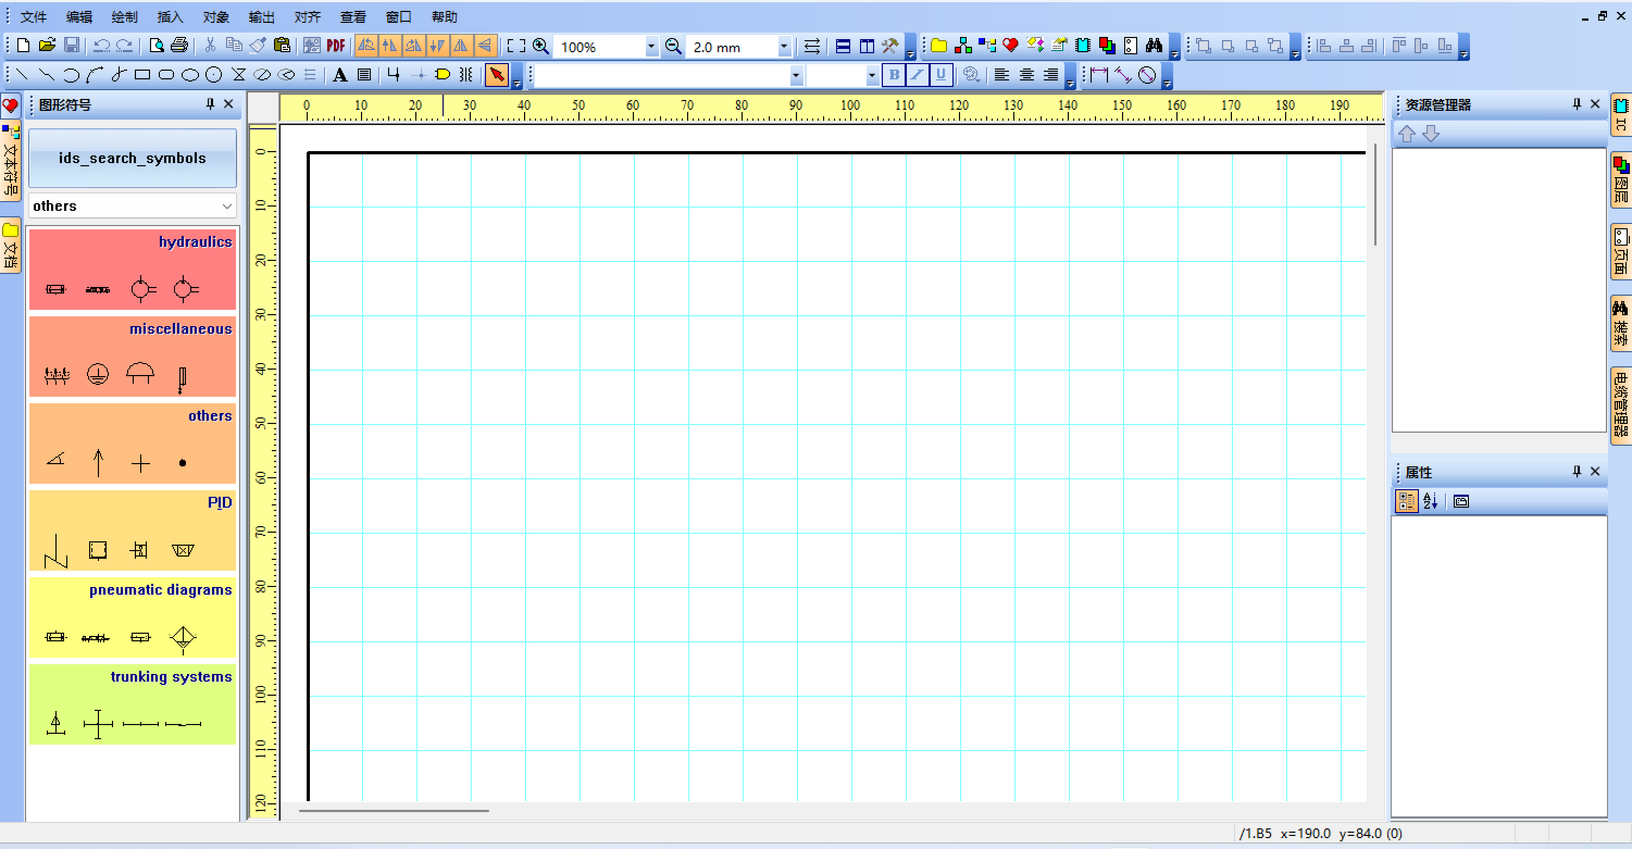This screenshot has height=849, width=1632.
Task: Click the flip horizontal icon
Action: tap(461, 46)
